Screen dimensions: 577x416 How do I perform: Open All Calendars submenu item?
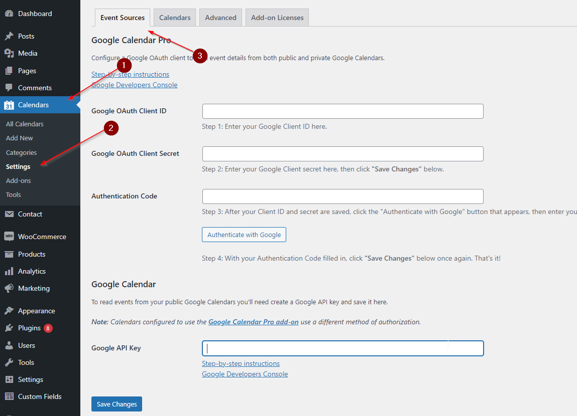25,124
